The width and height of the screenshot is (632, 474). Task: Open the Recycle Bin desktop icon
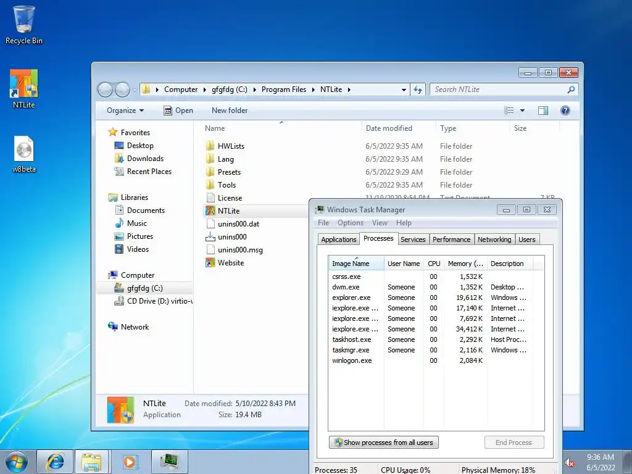point(24,24)
